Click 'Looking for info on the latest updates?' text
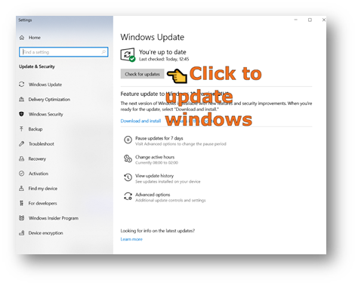 click(157, 231)
